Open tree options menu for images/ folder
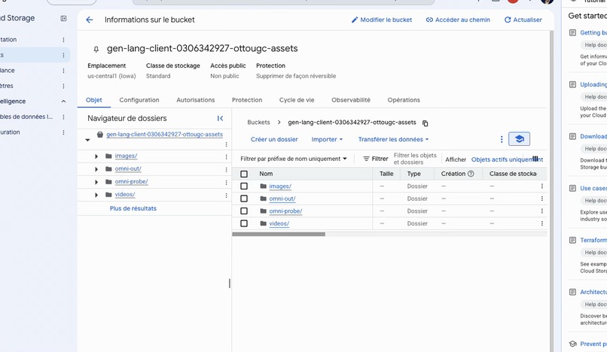The width and height of the screenshot is (607, 352). [226, 157]
